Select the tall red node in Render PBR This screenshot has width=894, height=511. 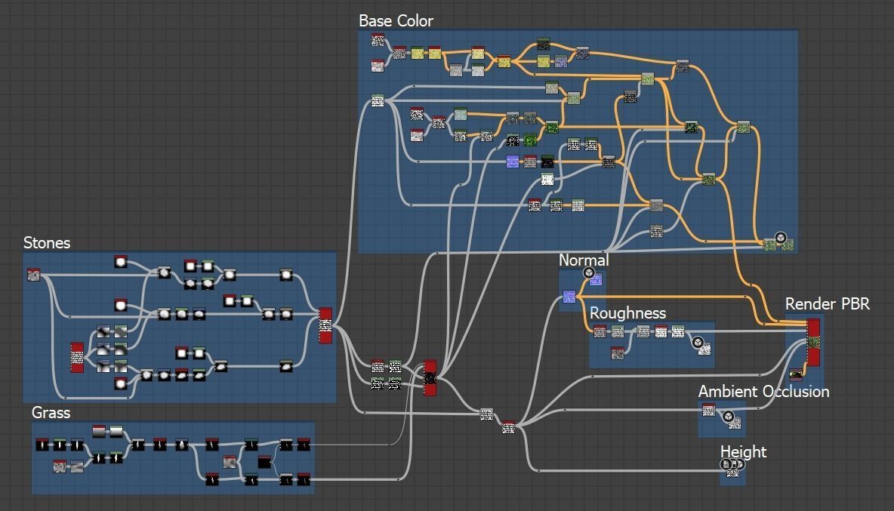click(814, 342)
